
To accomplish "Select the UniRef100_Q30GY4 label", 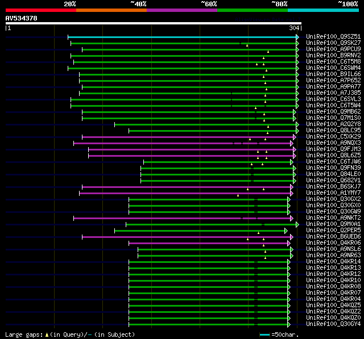I will click(333, 324).
